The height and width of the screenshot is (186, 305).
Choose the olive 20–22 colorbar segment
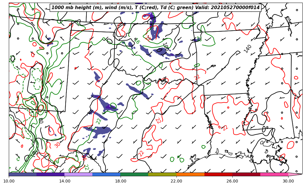162,174
